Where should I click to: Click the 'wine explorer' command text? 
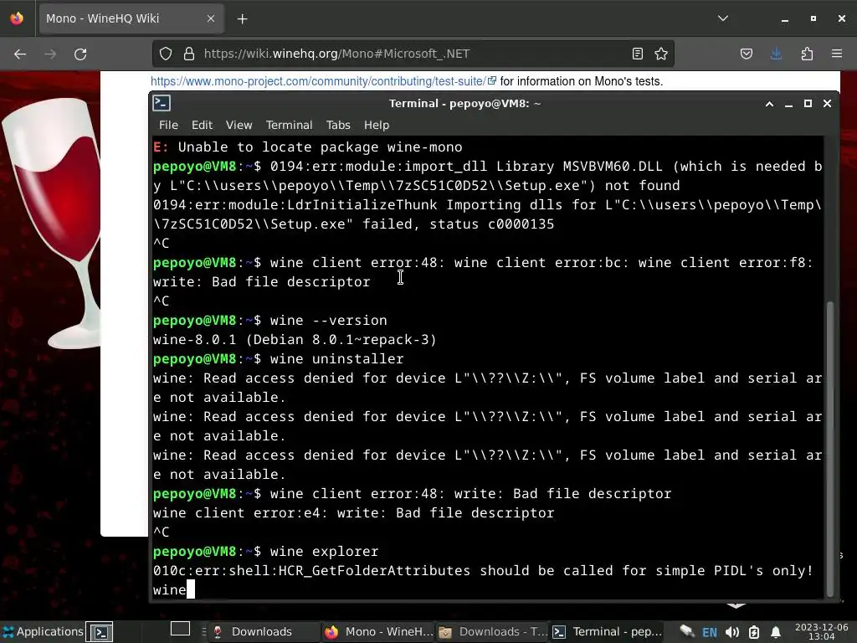point(324,551)
